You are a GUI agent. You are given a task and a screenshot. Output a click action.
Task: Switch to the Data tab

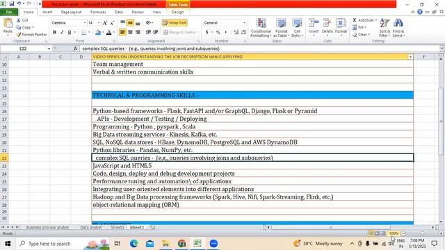click(119, 12)
